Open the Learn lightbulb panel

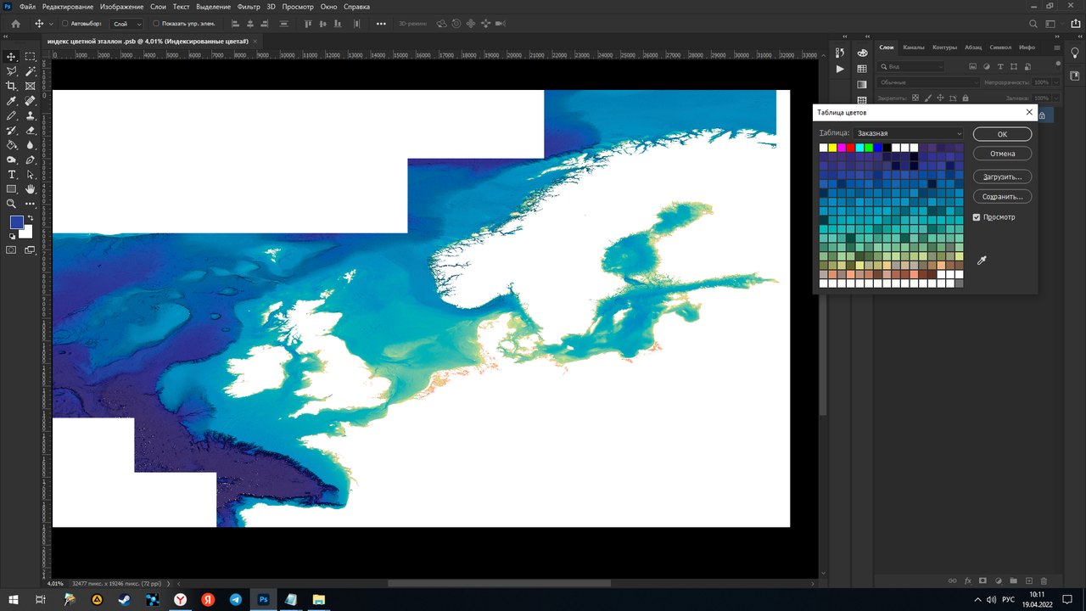(1073, 52)
